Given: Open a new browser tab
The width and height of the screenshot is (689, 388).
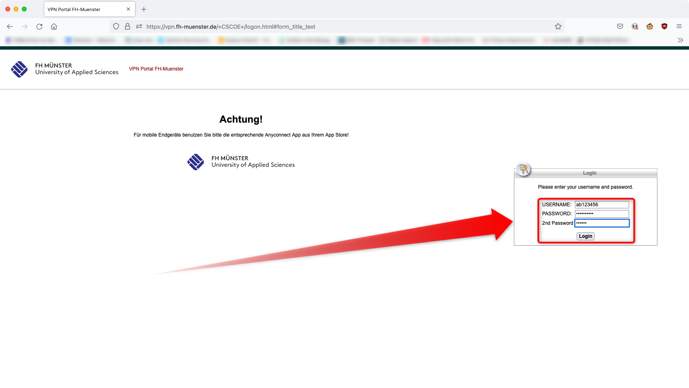Looking at the screenshot, I should [x=144, y=9].
